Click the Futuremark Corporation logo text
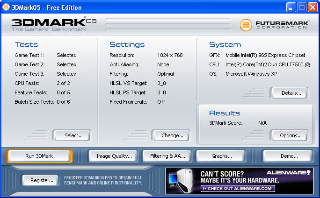The image size is (320, 198). coord(283,25)
